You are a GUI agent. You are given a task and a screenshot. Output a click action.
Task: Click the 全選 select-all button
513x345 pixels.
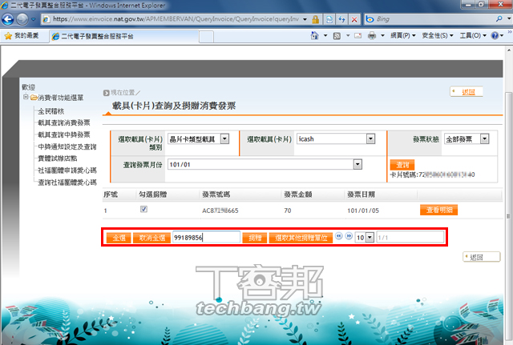tap(119, 238)
